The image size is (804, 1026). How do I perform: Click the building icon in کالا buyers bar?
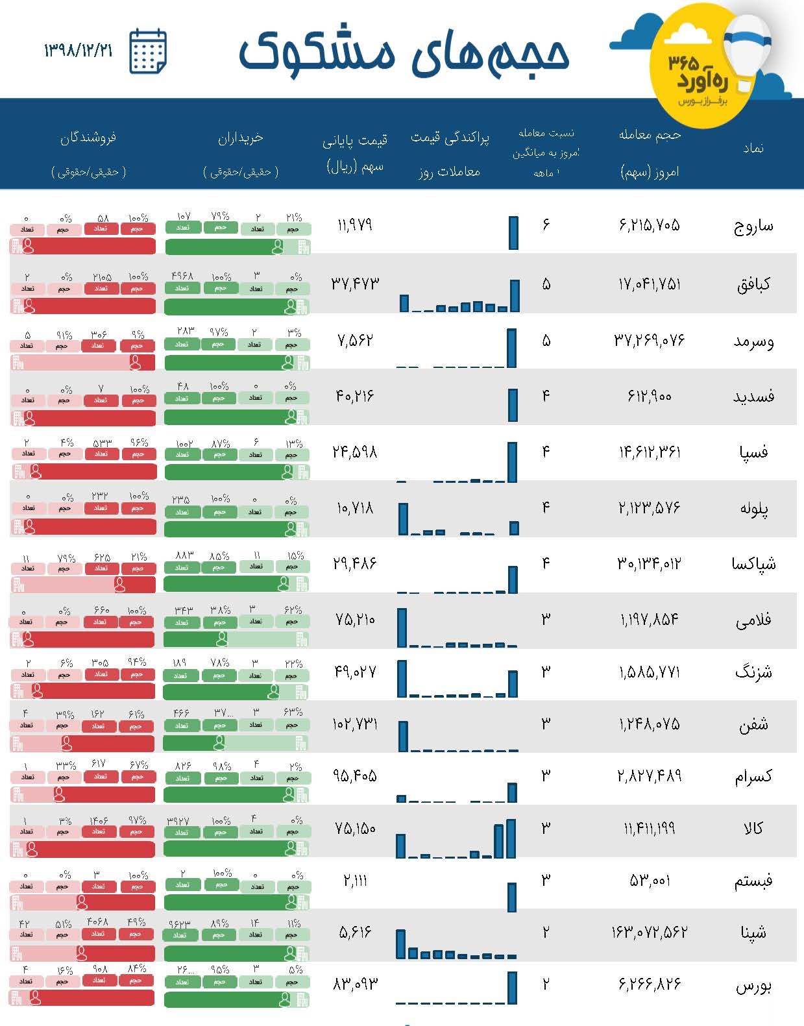pyautogui.click(x=302, y=848)
